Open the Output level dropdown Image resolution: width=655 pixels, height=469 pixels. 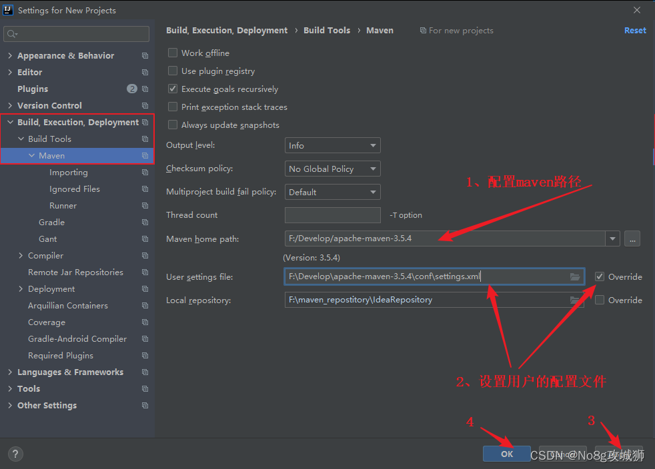333,145
